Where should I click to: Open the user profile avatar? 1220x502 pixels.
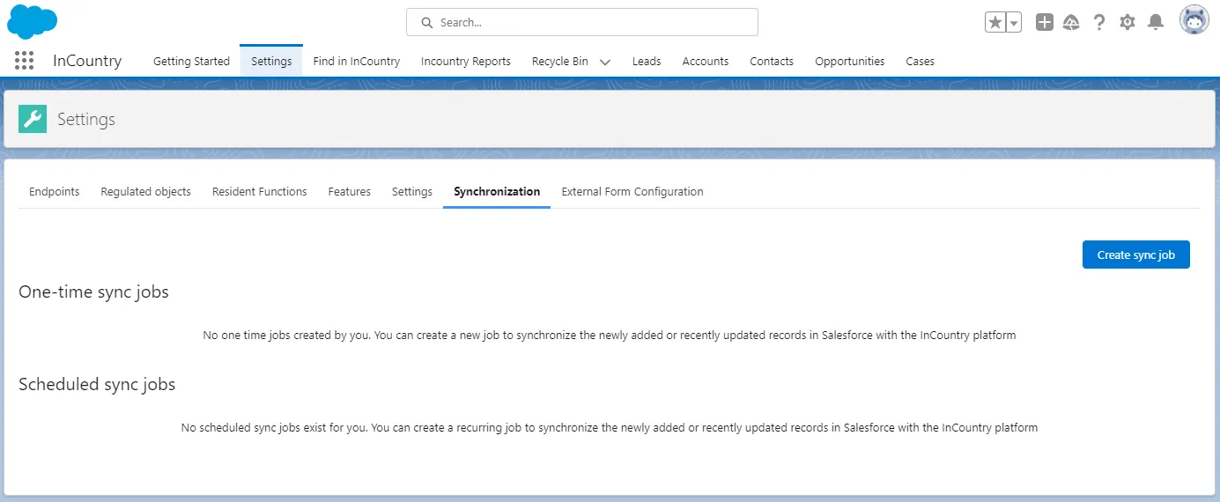[1194, 21]
